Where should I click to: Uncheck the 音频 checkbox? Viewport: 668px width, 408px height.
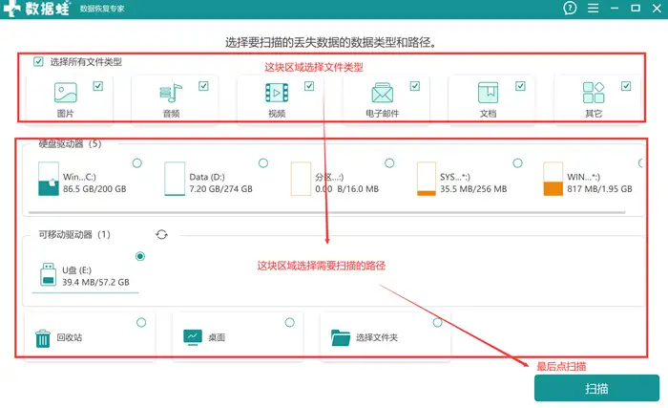coord(203,86)
